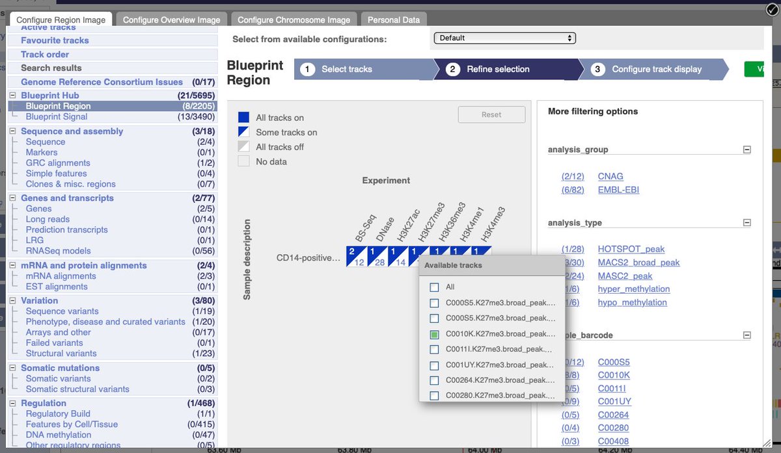Check the C0011I.K27me3.broad_peak track checkbox
The height and width of the screenshot is (453, 781).
pos(434,349)
